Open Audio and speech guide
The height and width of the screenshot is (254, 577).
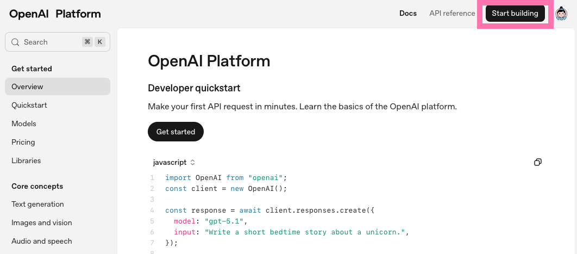[42, 241]
